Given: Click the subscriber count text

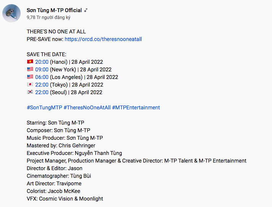Looking at the screenshot, I should tap(48, 17).
